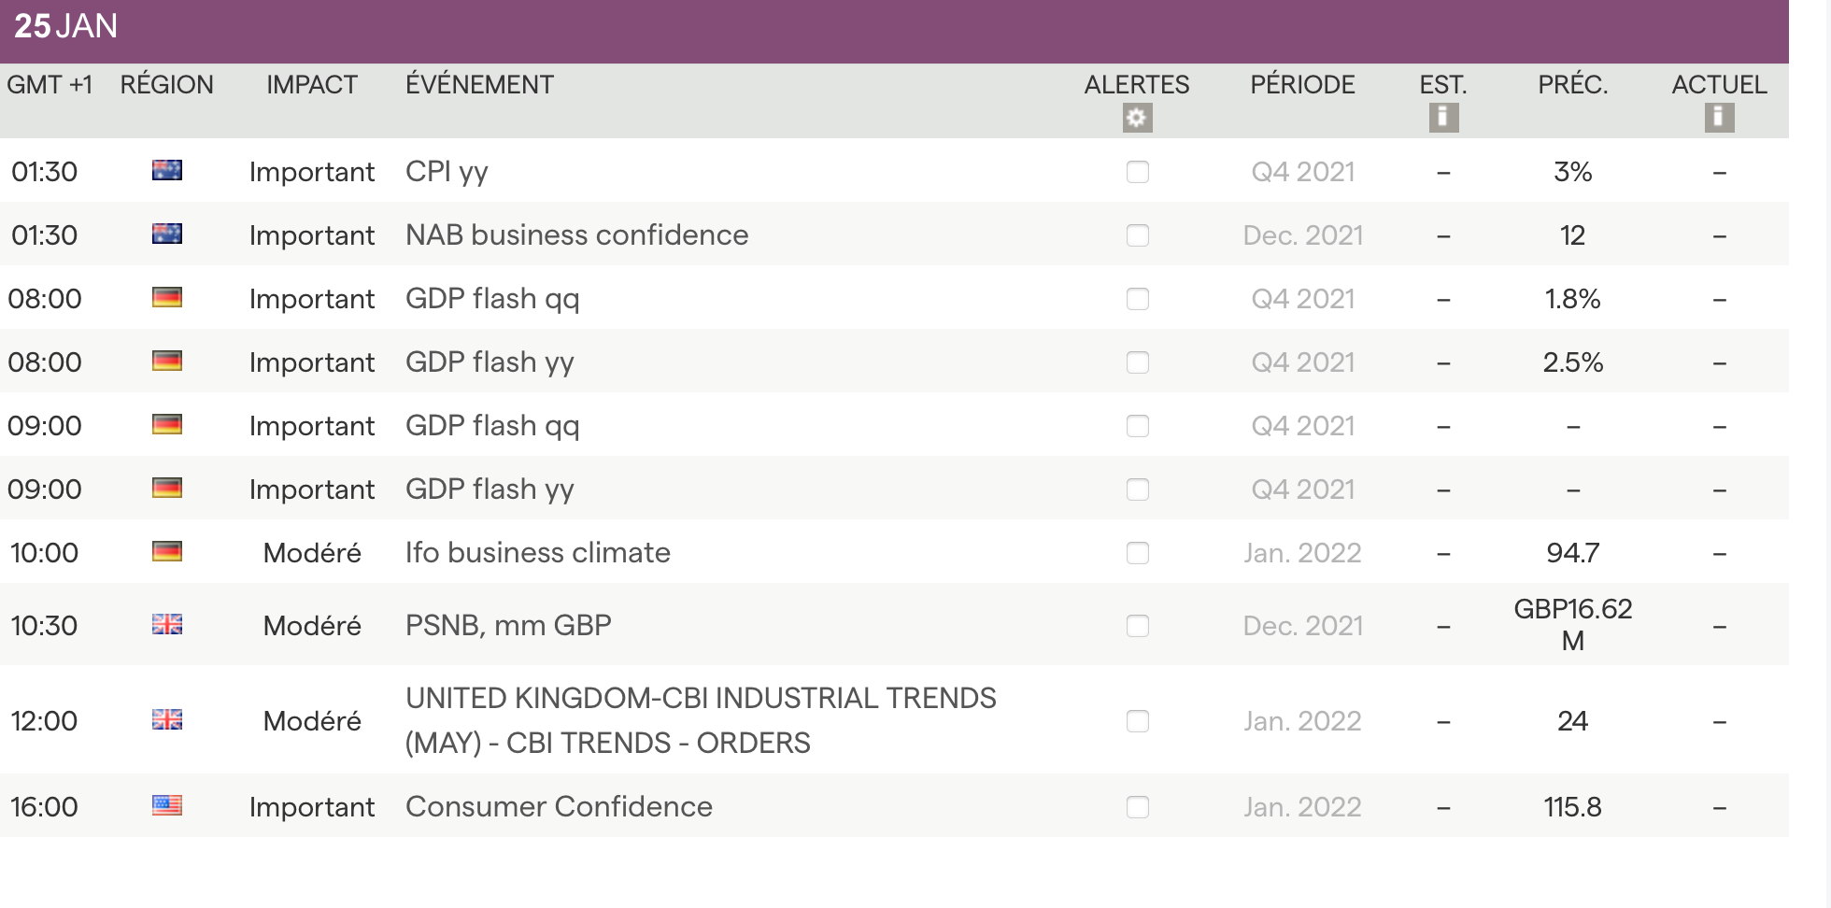The height and width of the screenshot is (908, 1831).
Task: Click US flag on Consumer Confidence row
Action: click(167, 805)
